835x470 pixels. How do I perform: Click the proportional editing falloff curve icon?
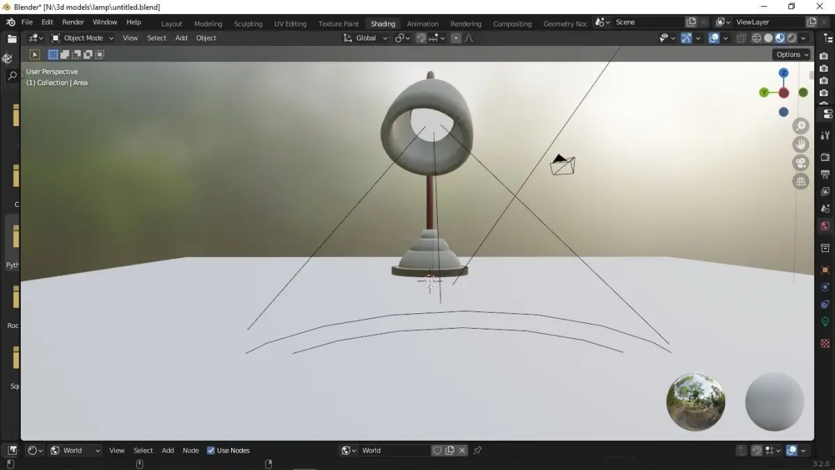coord(470,38)
